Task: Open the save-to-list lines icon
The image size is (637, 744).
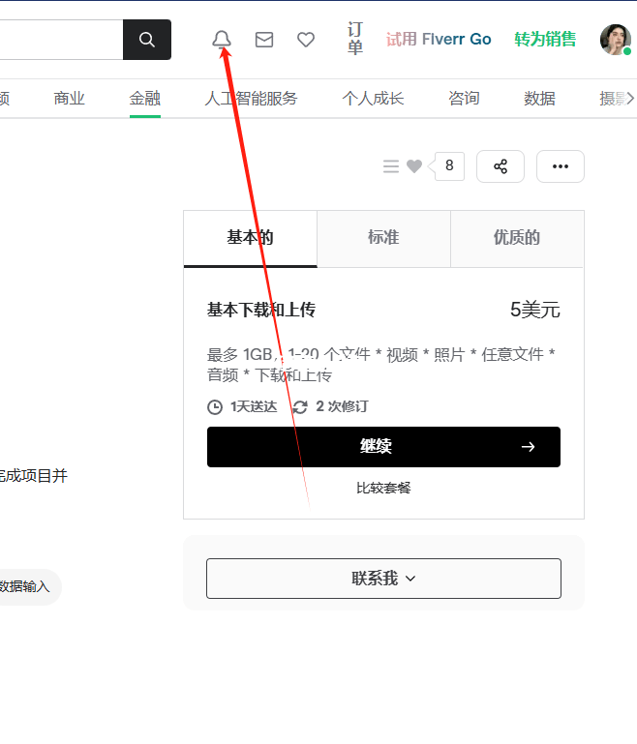Action: point(391,166)
